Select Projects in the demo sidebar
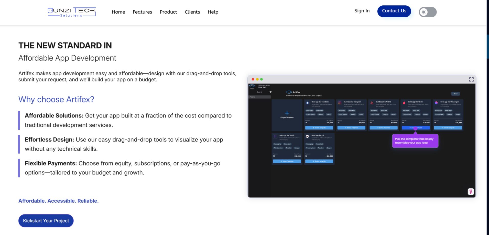This screenshot has height=235, width=489. (x=260, y=97)
